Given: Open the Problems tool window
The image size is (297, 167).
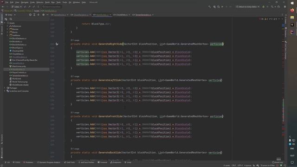Looking at the screenshot, I should (x=28, y=162).
